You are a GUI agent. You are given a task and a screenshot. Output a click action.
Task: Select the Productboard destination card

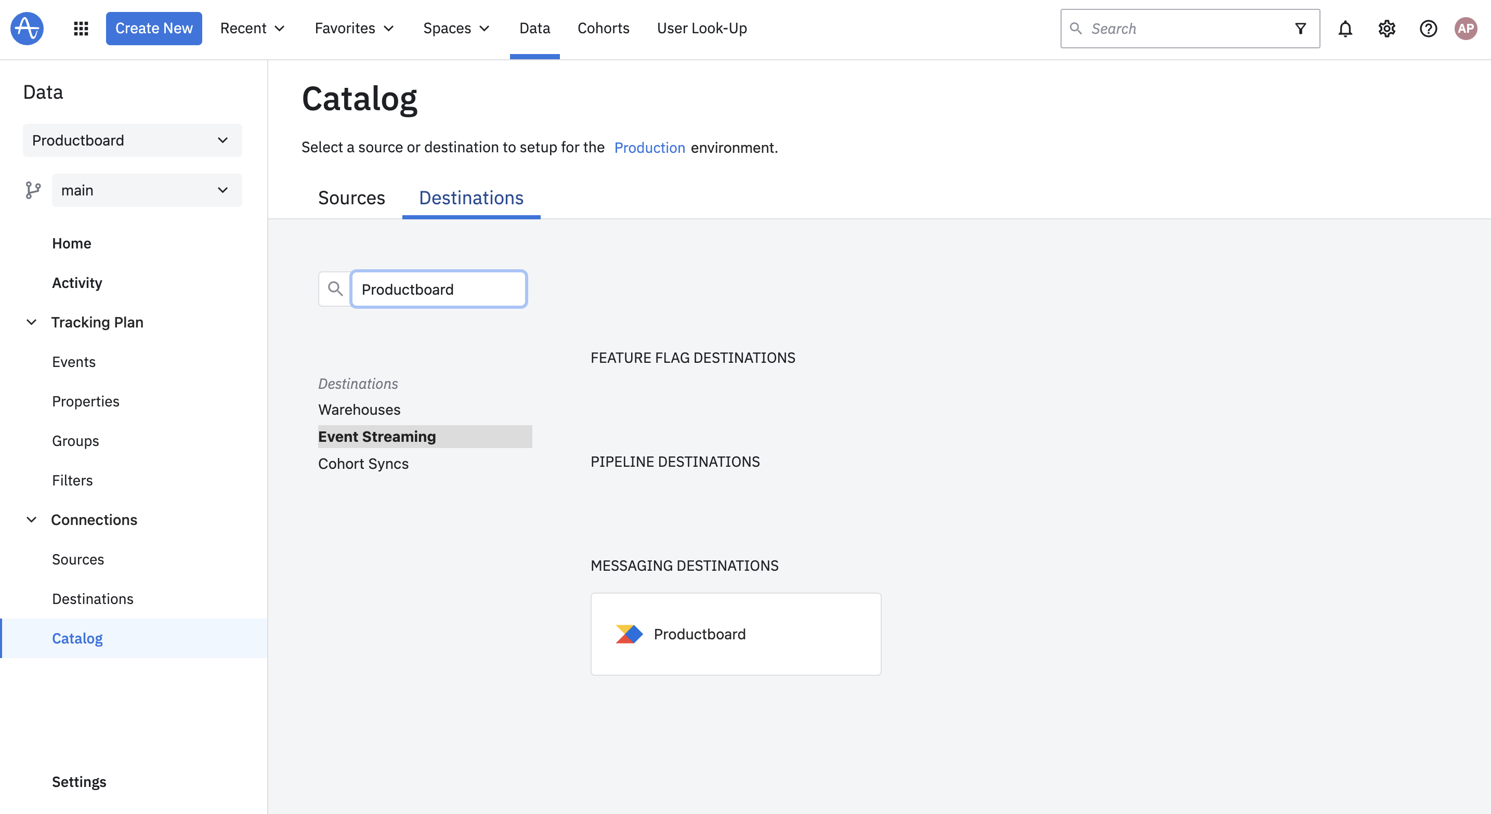coord(736,634)
